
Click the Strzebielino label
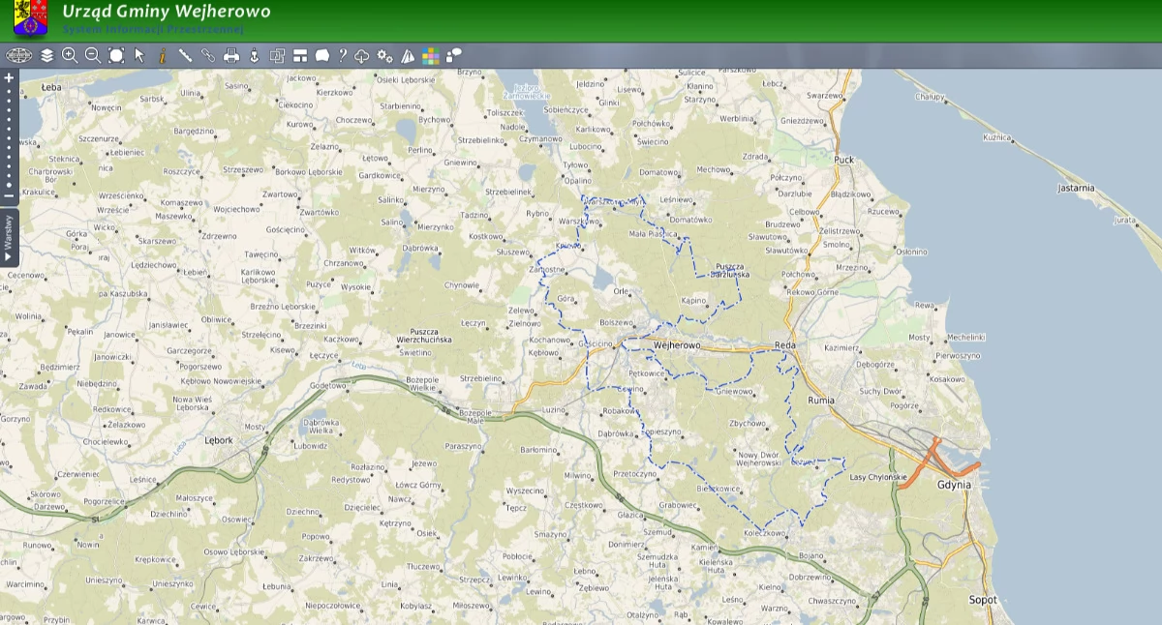coord(481,378)
